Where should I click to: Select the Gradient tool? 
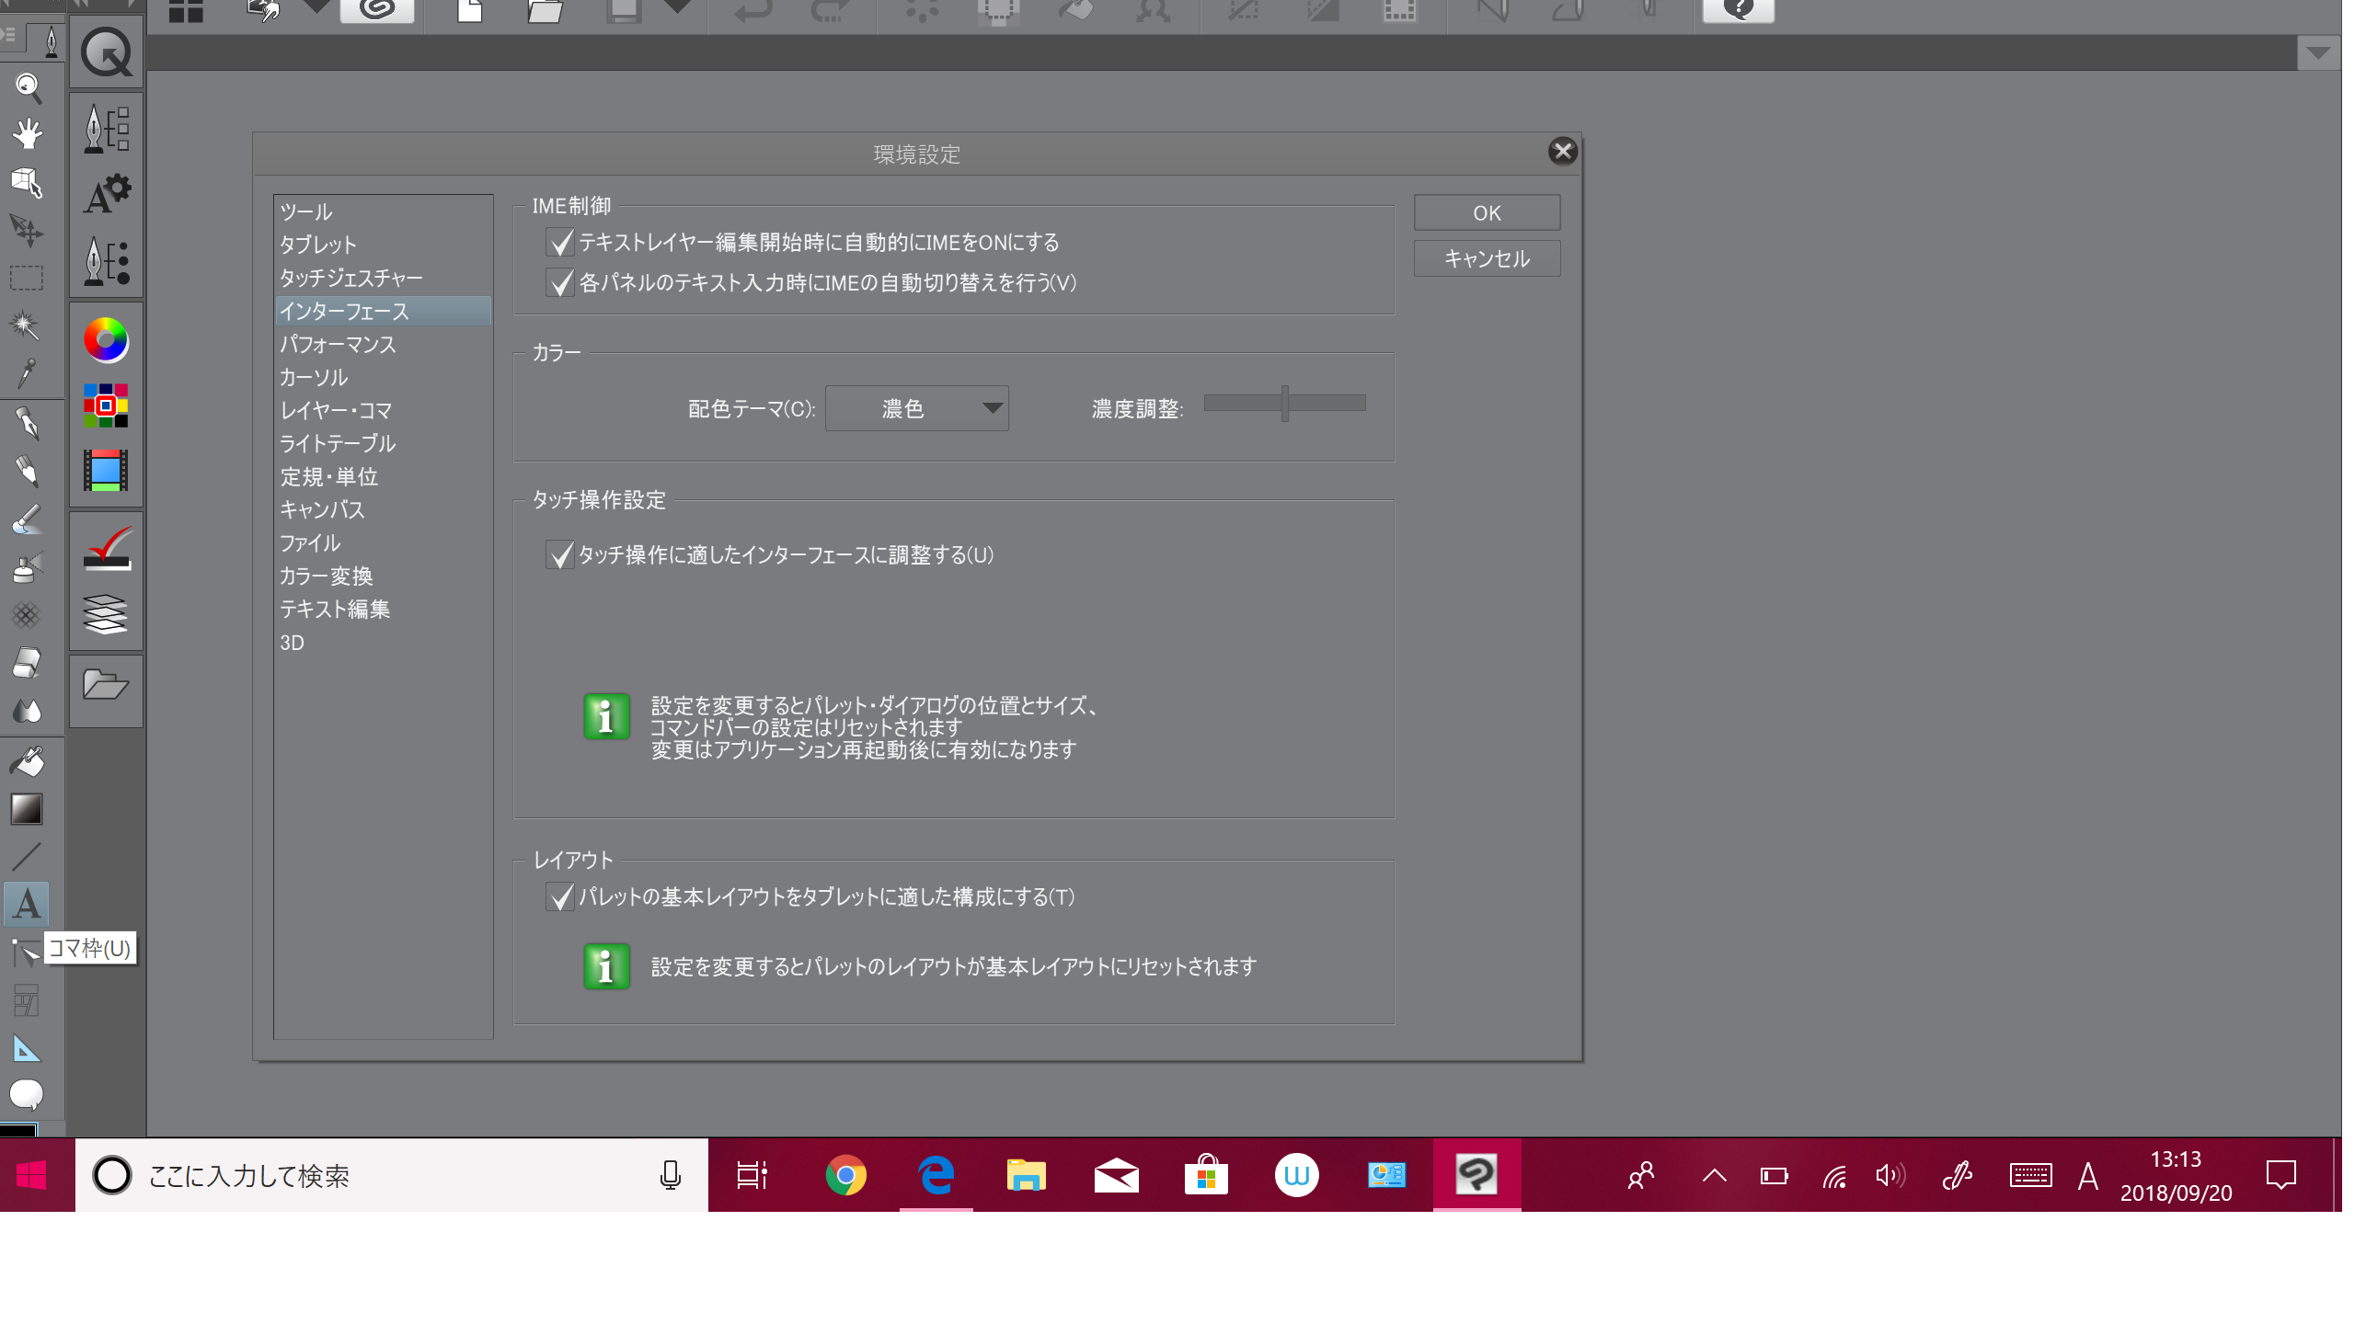coord(26,809)
